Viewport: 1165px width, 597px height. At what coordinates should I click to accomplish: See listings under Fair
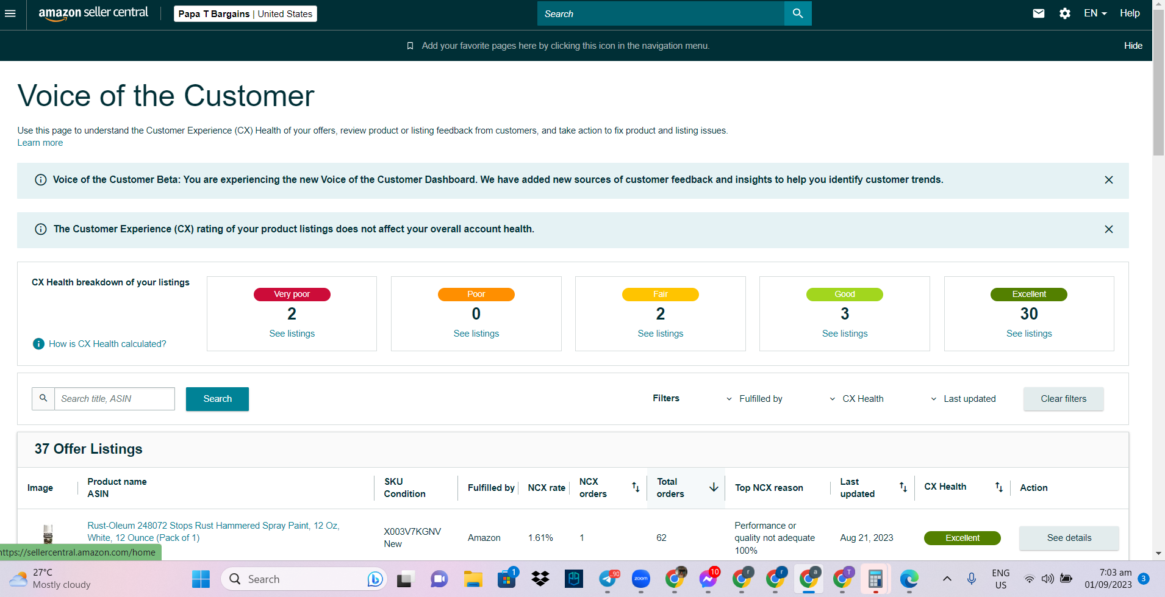click(x=661, y=334)
